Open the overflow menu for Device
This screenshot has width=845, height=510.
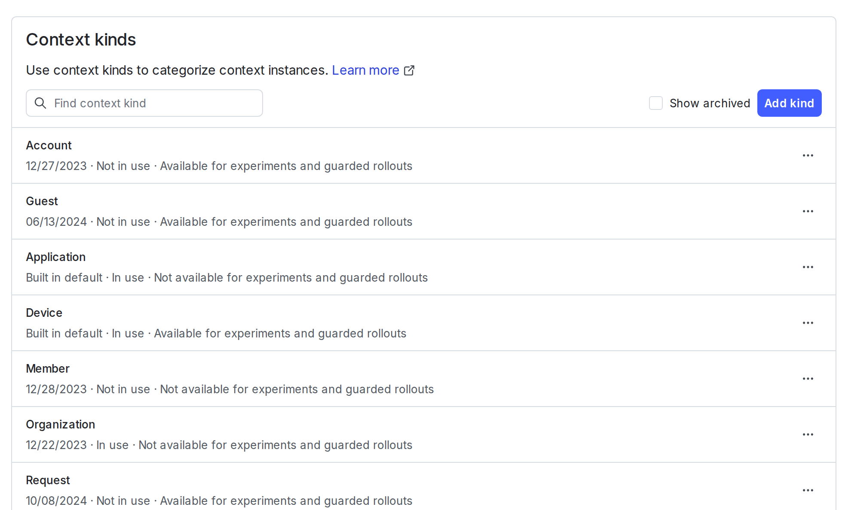[x=808, y=322]
